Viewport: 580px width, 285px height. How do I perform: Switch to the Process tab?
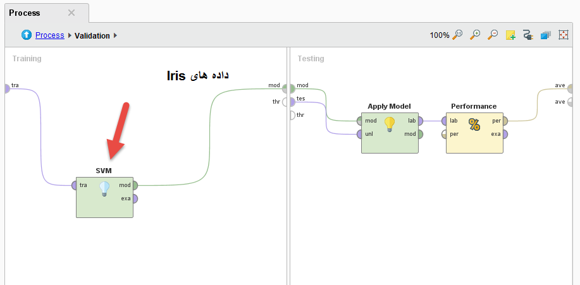(25, 13)
